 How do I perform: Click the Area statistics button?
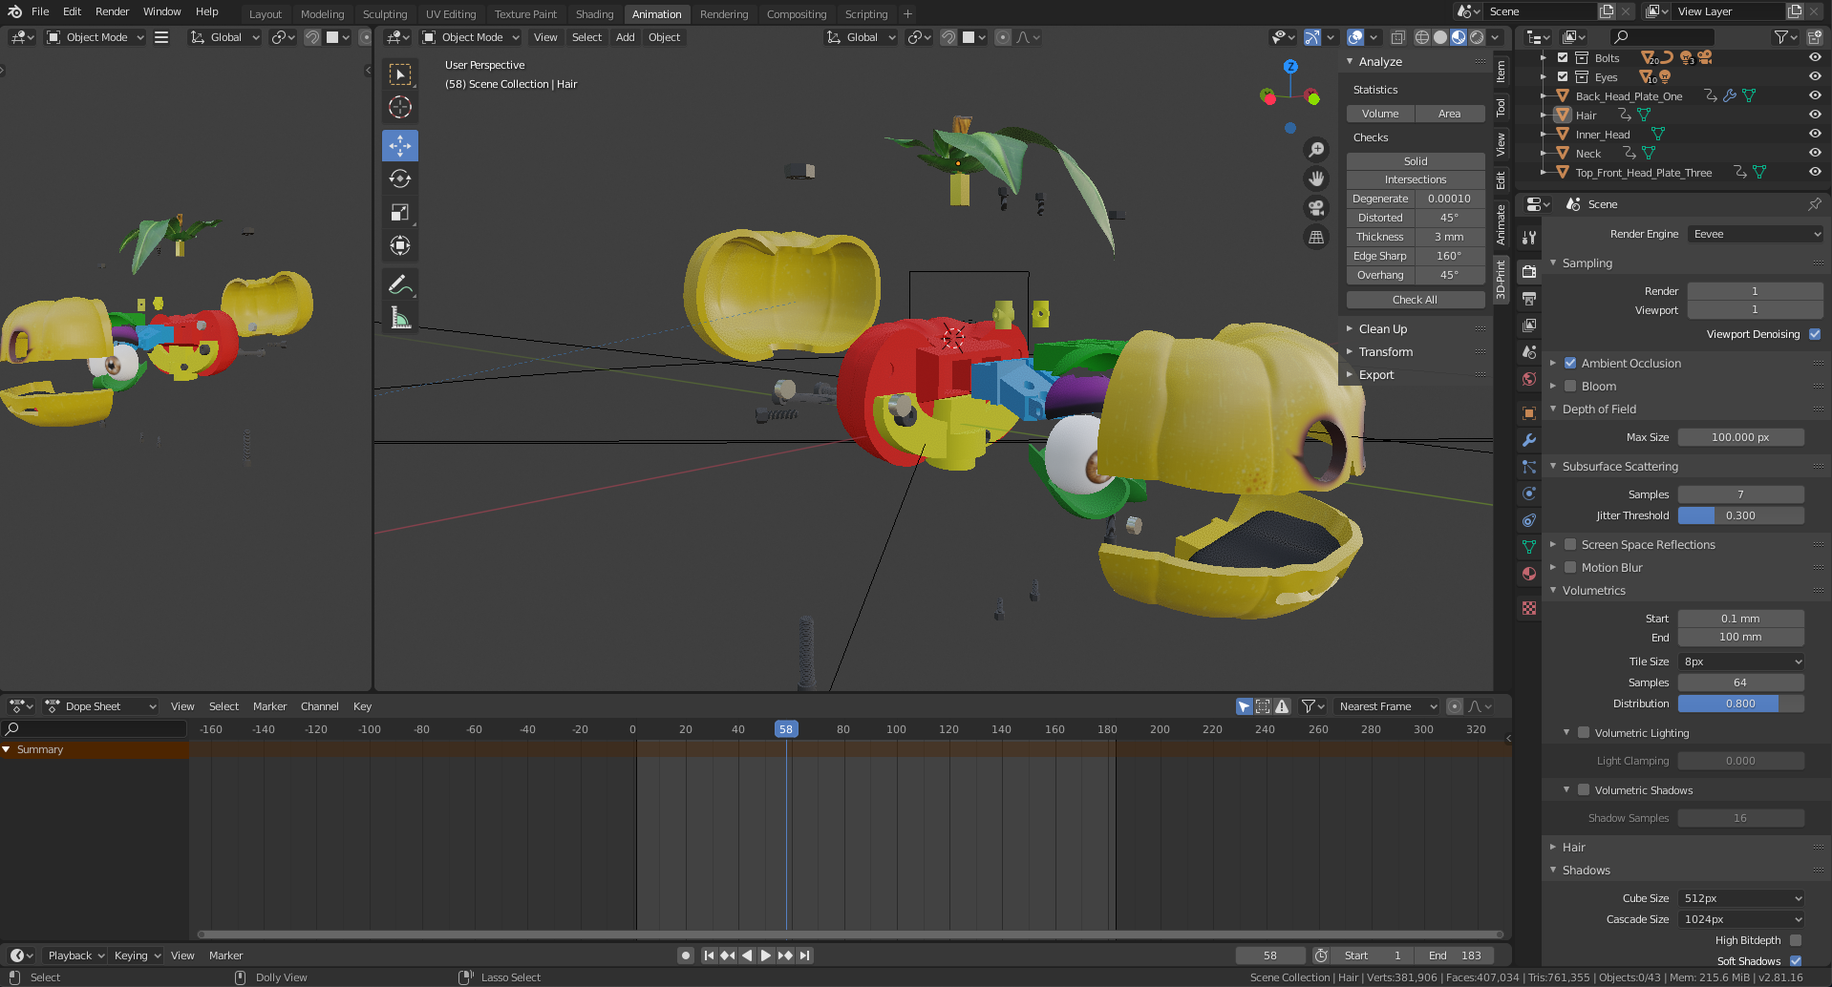(x=1449, y=114)
